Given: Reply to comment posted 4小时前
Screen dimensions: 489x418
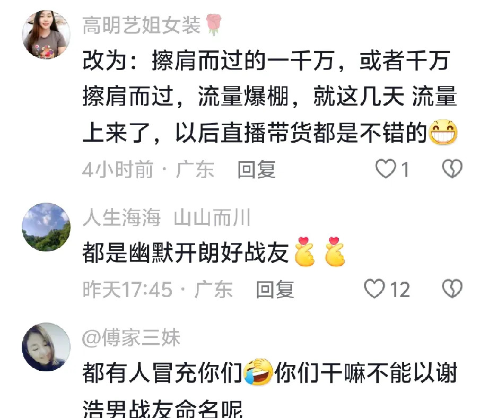Looking at the screenshot, I should (256, 169).
